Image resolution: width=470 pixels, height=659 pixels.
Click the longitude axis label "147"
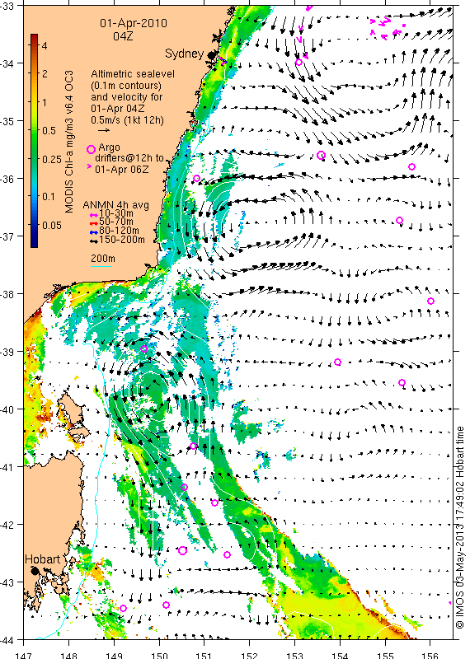click(x=23, y=655)
